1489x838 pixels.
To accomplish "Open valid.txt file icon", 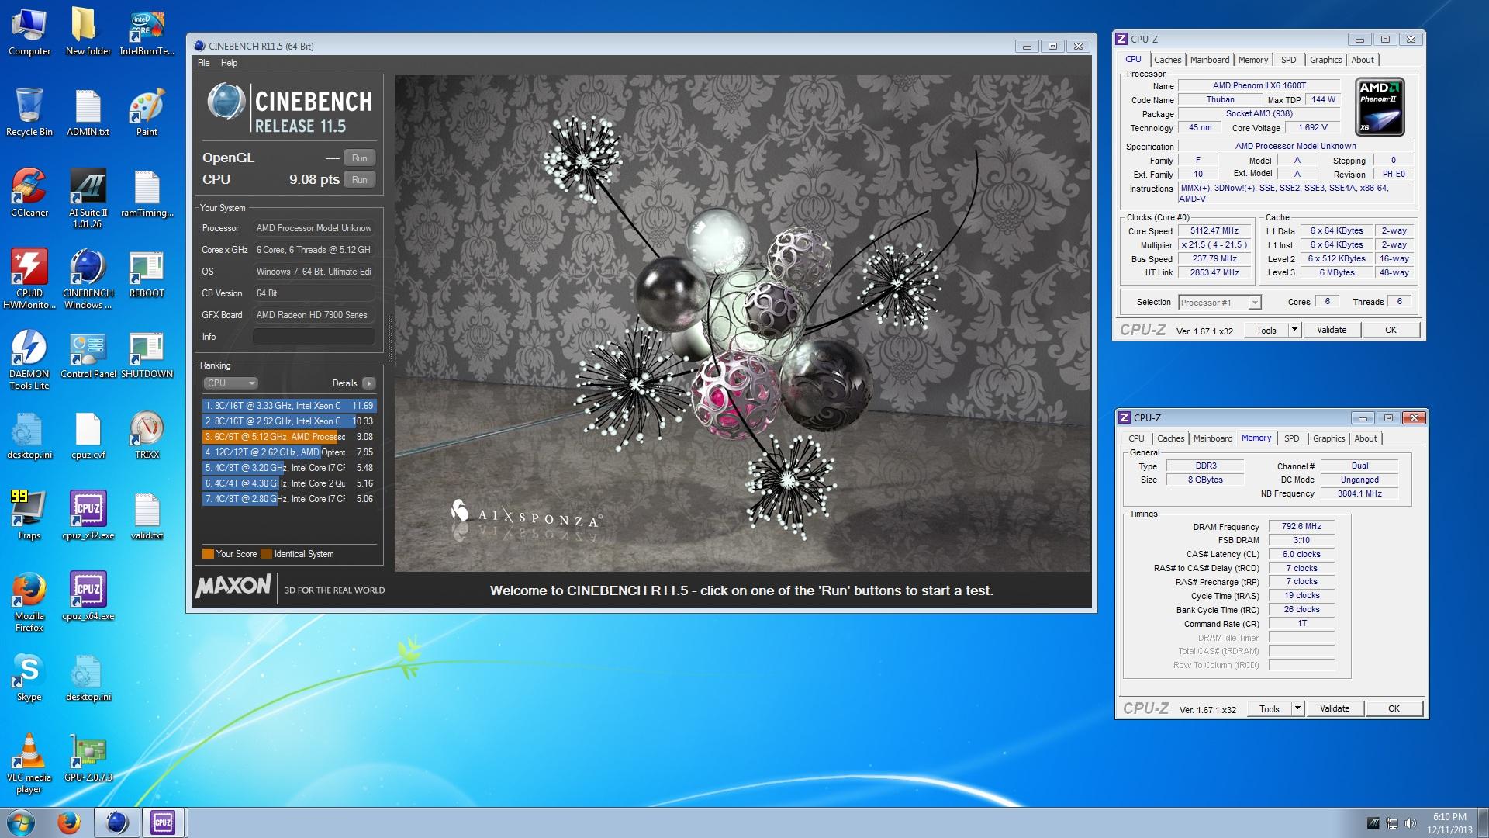I will click(x=147, y=517).
